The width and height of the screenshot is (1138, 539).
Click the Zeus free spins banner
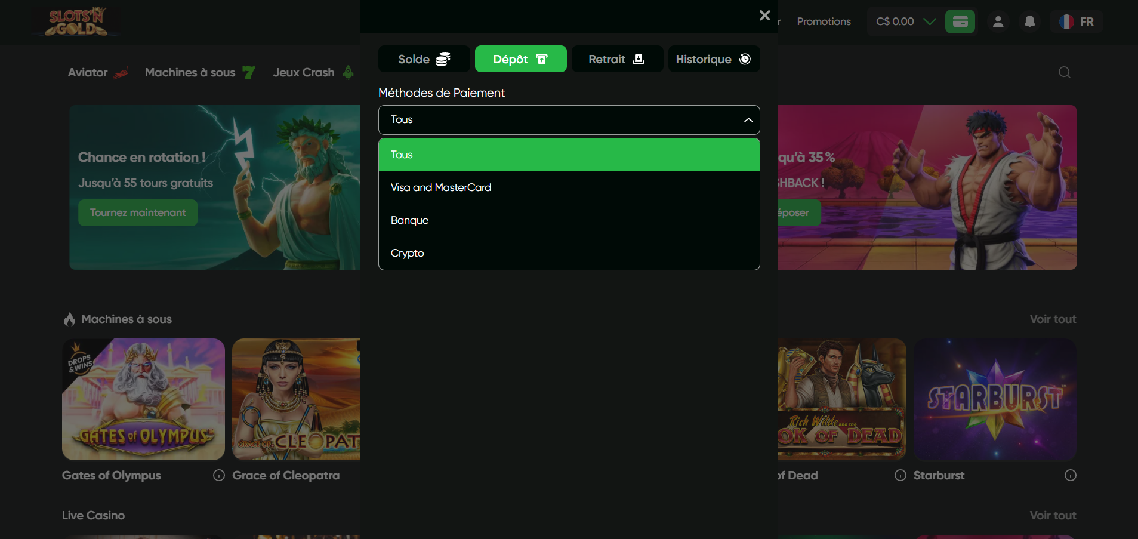tap(215, 187)
